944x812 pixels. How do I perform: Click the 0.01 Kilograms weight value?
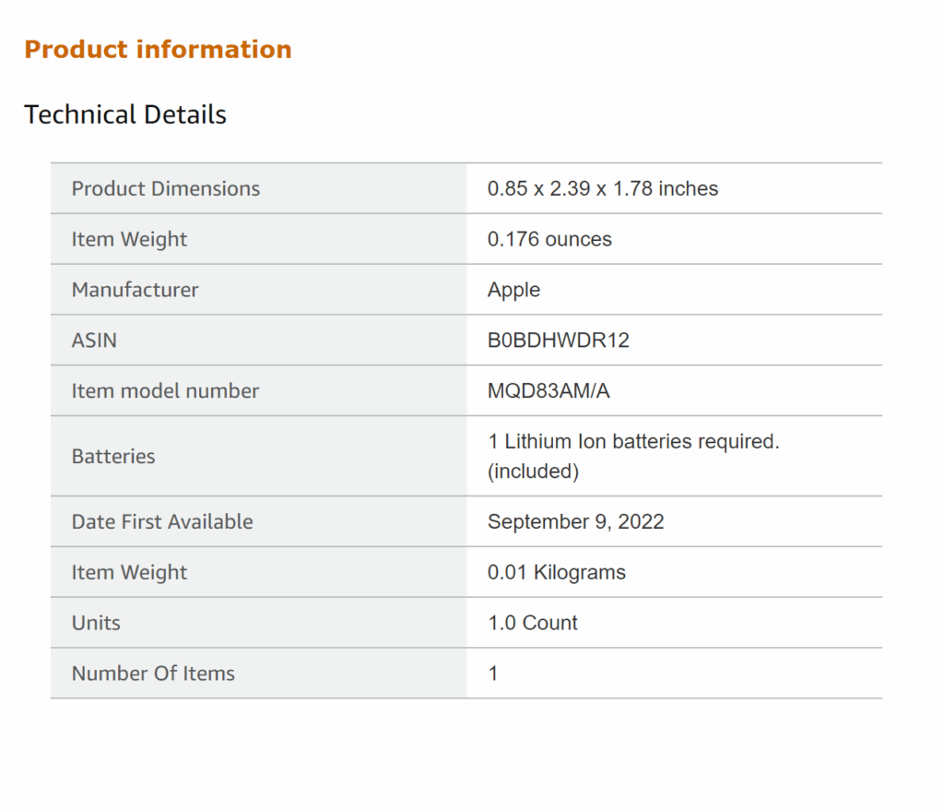pyautogui.click(x=557, y=573)
